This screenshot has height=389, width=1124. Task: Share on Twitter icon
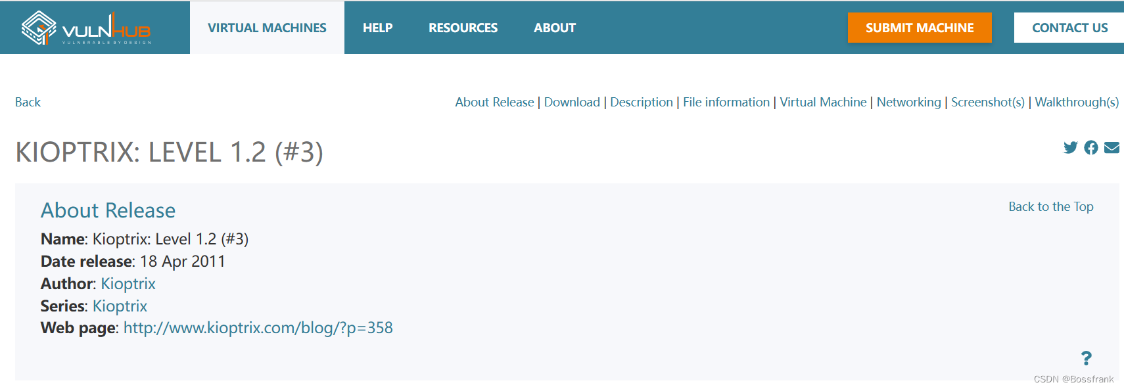pos(1071,147)
